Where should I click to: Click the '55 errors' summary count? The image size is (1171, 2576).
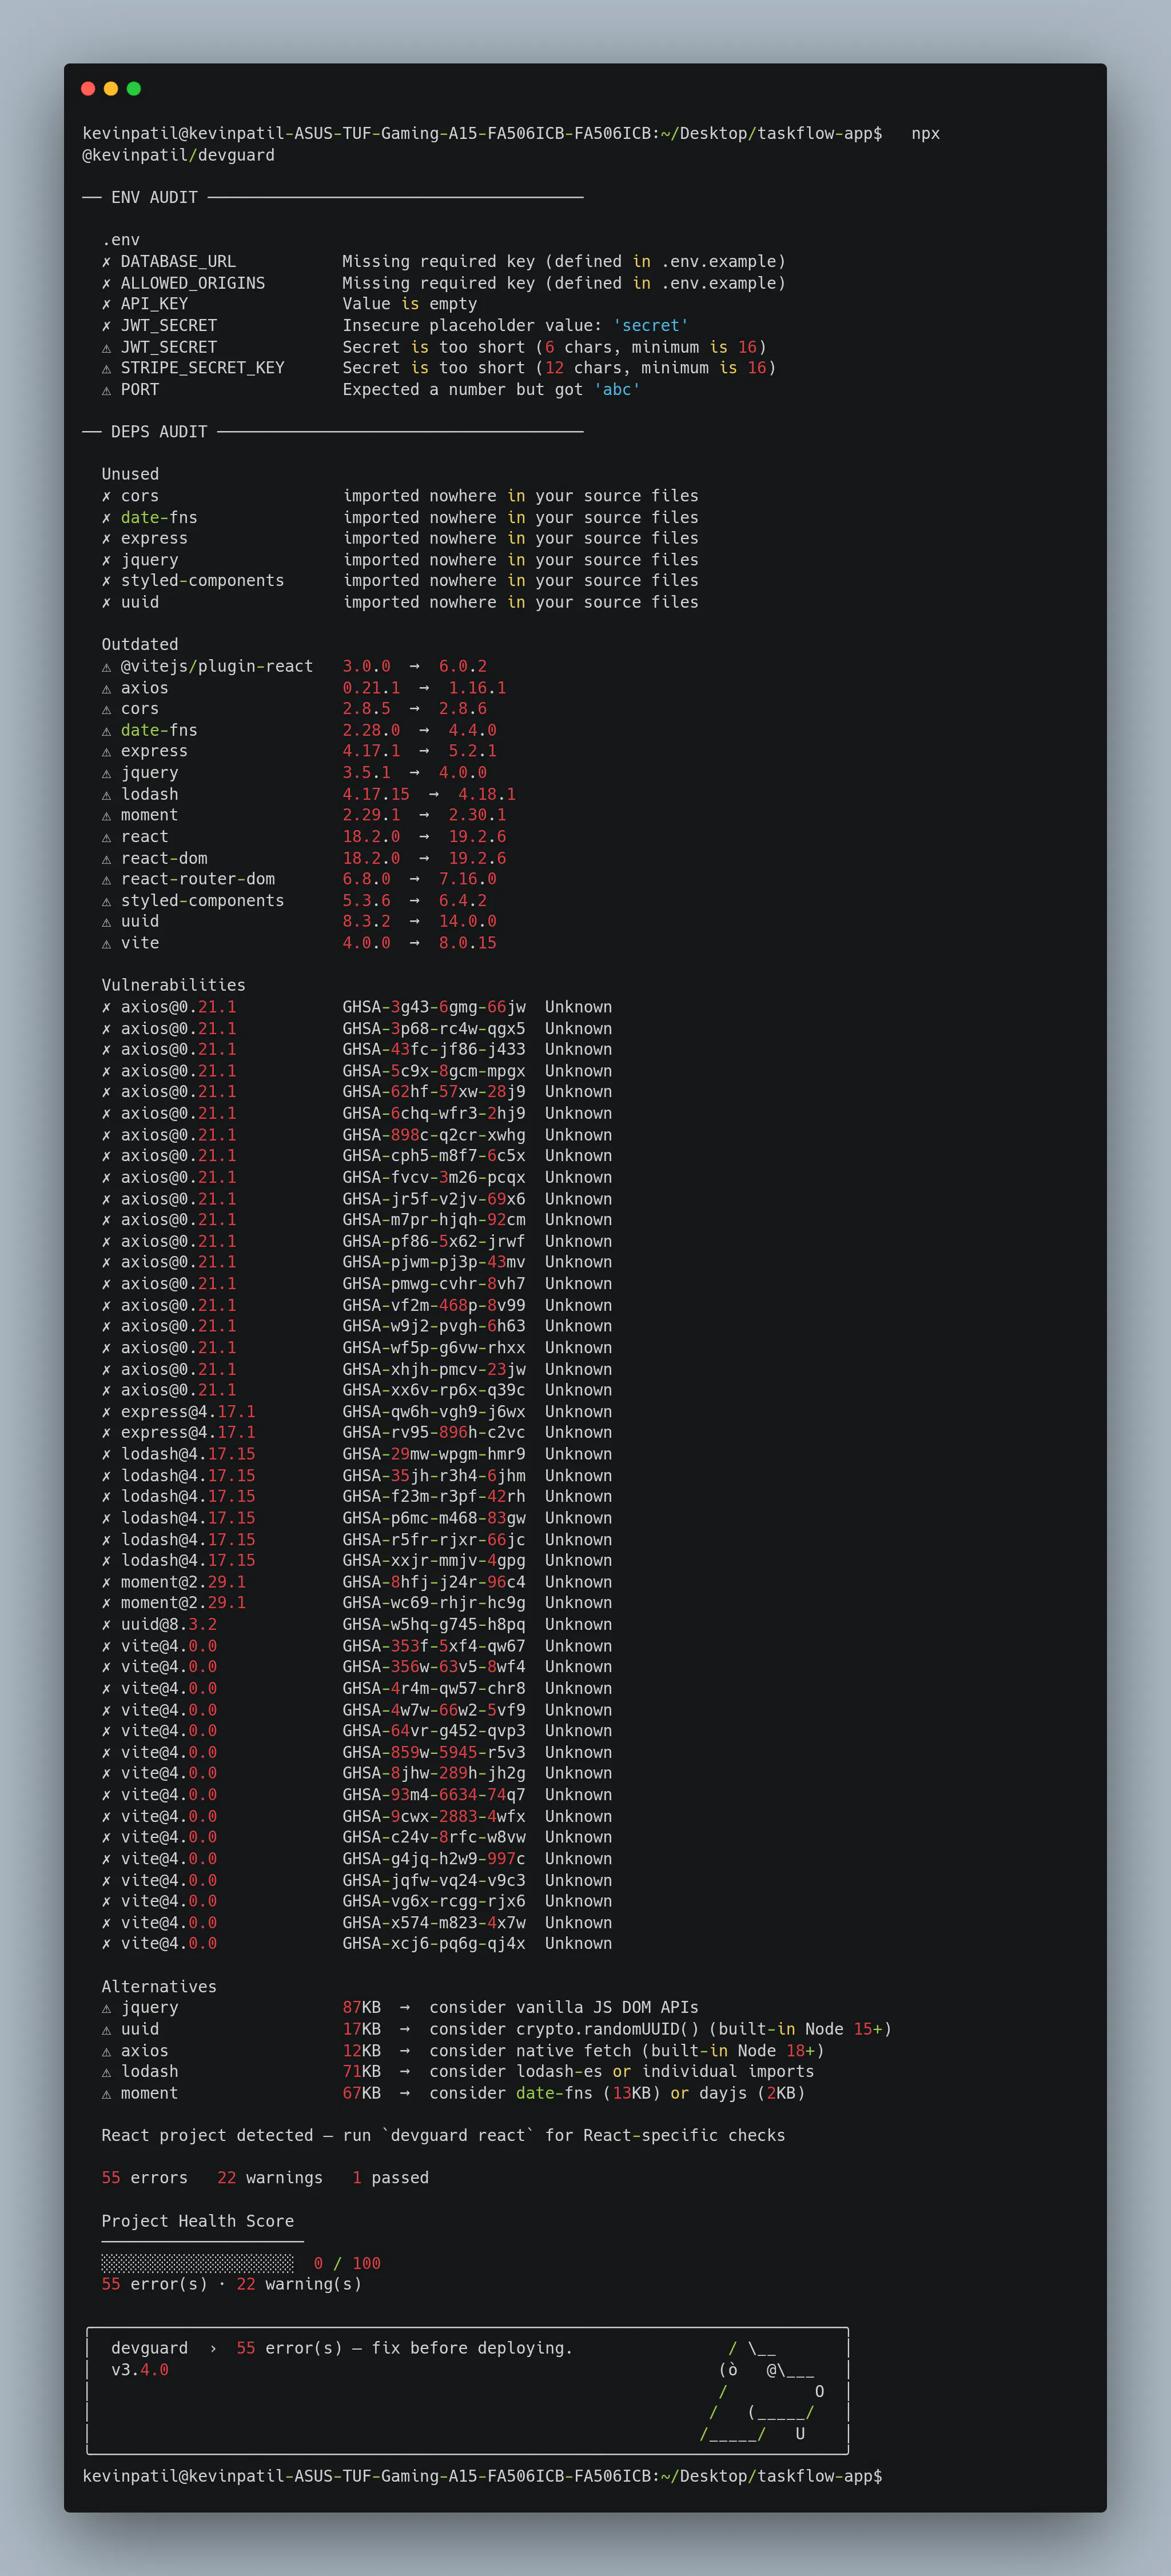pos(144,2178)
